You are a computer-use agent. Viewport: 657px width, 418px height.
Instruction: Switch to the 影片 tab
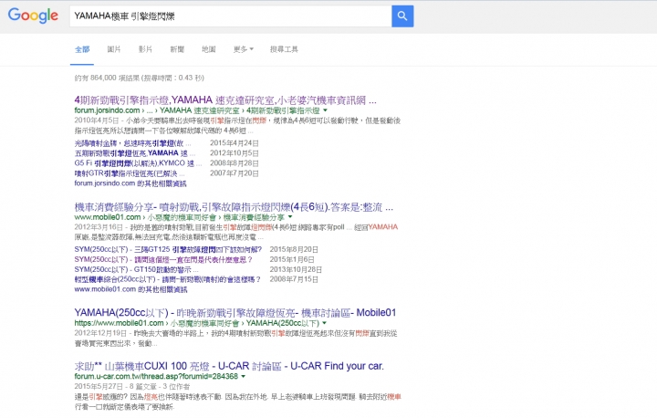(145, 49)
